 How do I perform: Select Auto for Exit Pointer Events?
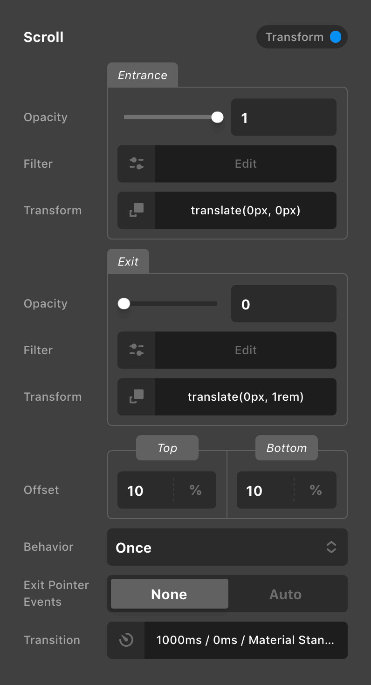(285, 594)
